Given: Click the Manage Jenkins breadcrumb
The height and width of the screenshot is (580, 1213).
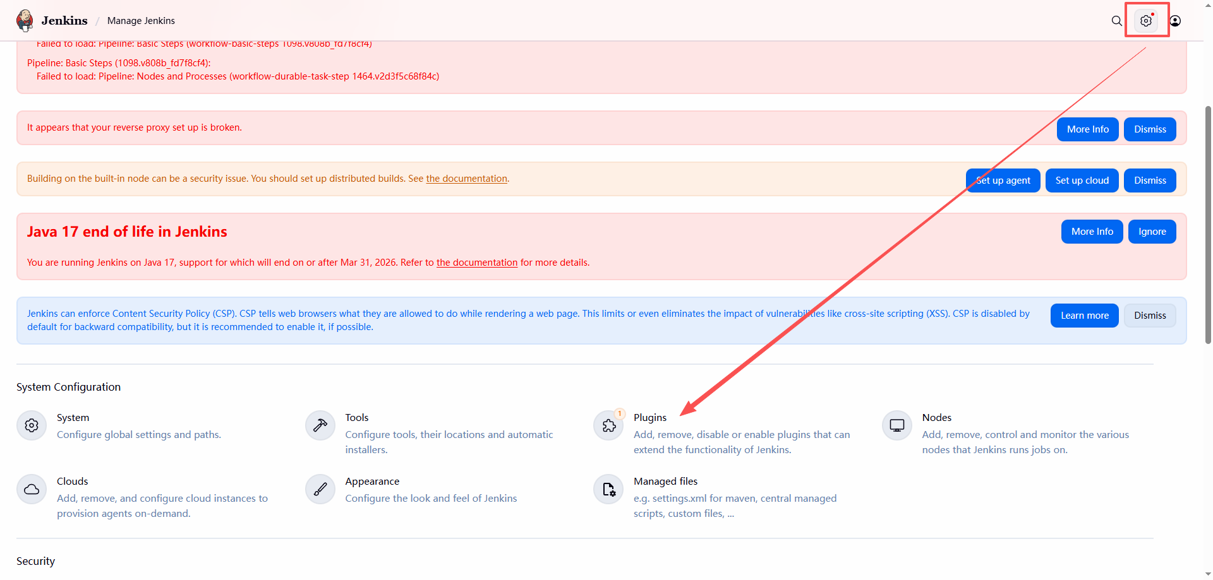Looking at the screenshot, I should pos(141,21).
